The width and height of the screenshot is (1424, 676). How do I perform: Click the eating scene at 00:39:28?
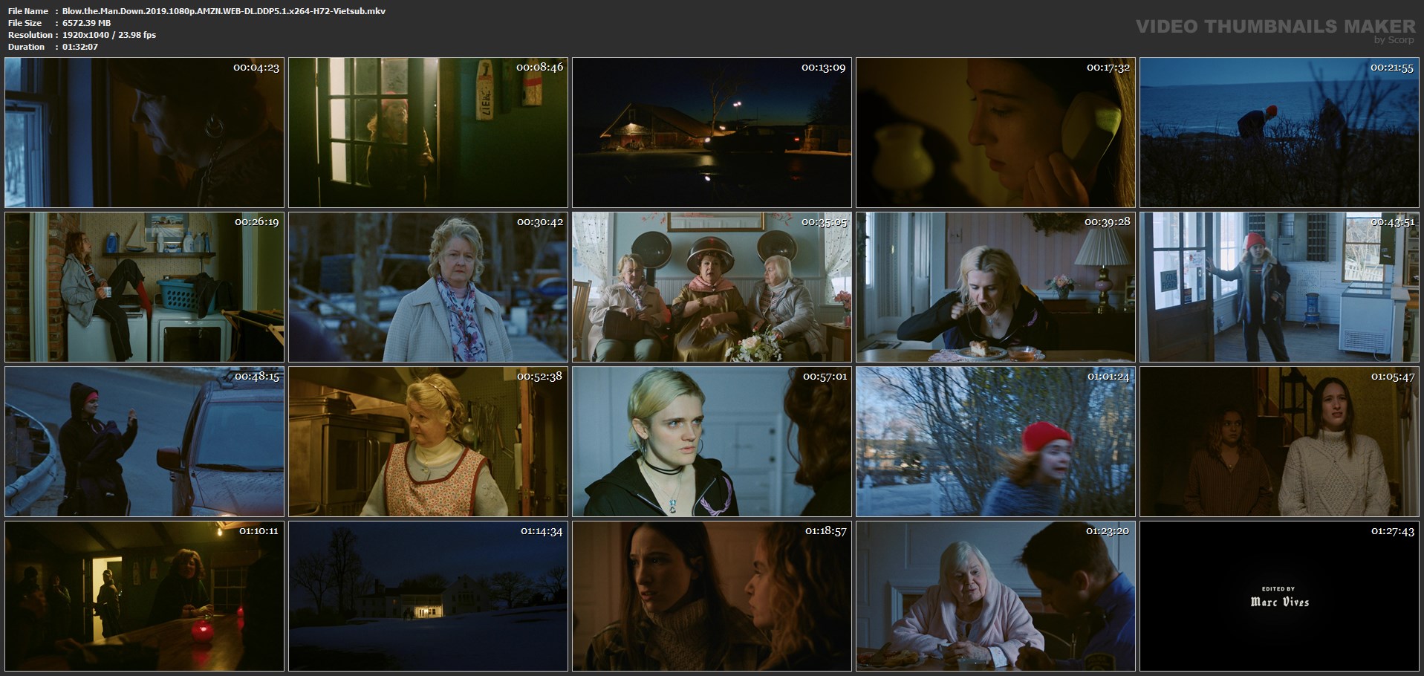[995, 287]
